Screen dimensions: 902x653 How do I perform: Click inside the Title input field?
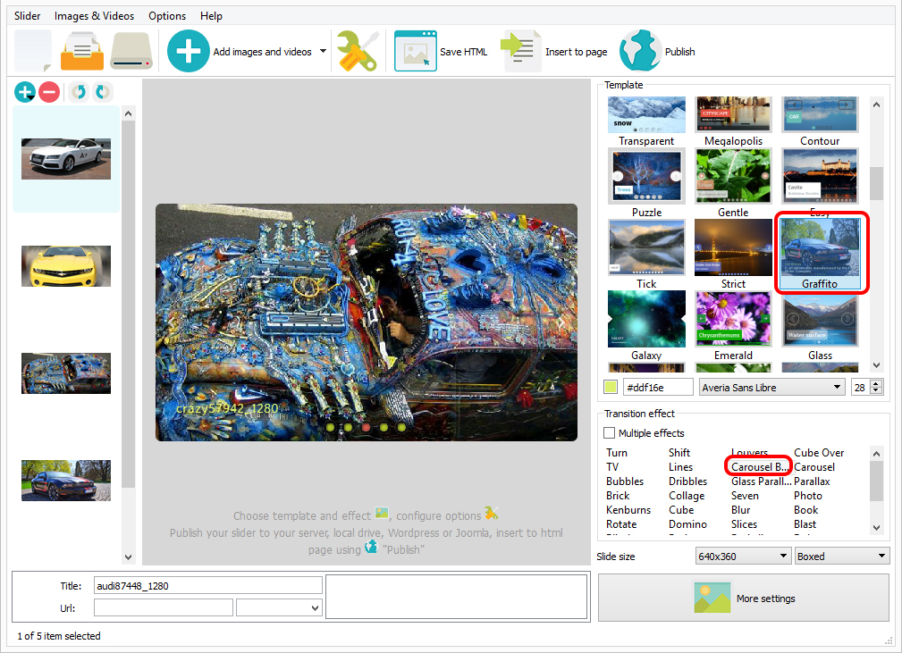tap(207, 585)
